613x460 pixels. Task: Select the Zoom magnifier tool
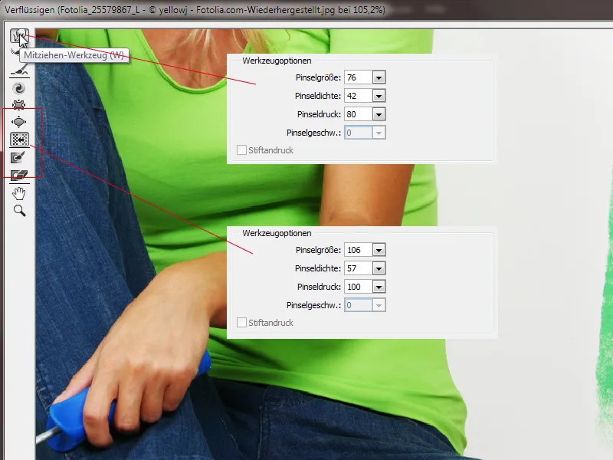tap(19, 211)
